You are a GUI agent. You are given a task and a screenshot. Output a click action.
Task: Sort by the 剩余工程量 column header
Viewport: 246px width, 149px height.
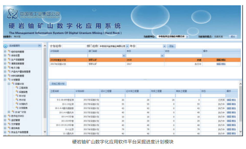[188, 91]
